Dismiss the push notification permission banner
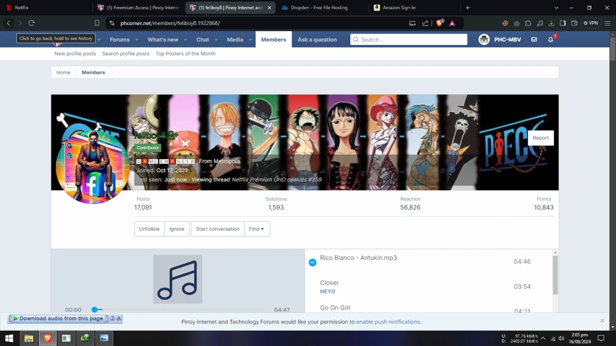The width and height of the screenshot is (616, 346). [602, 321]
